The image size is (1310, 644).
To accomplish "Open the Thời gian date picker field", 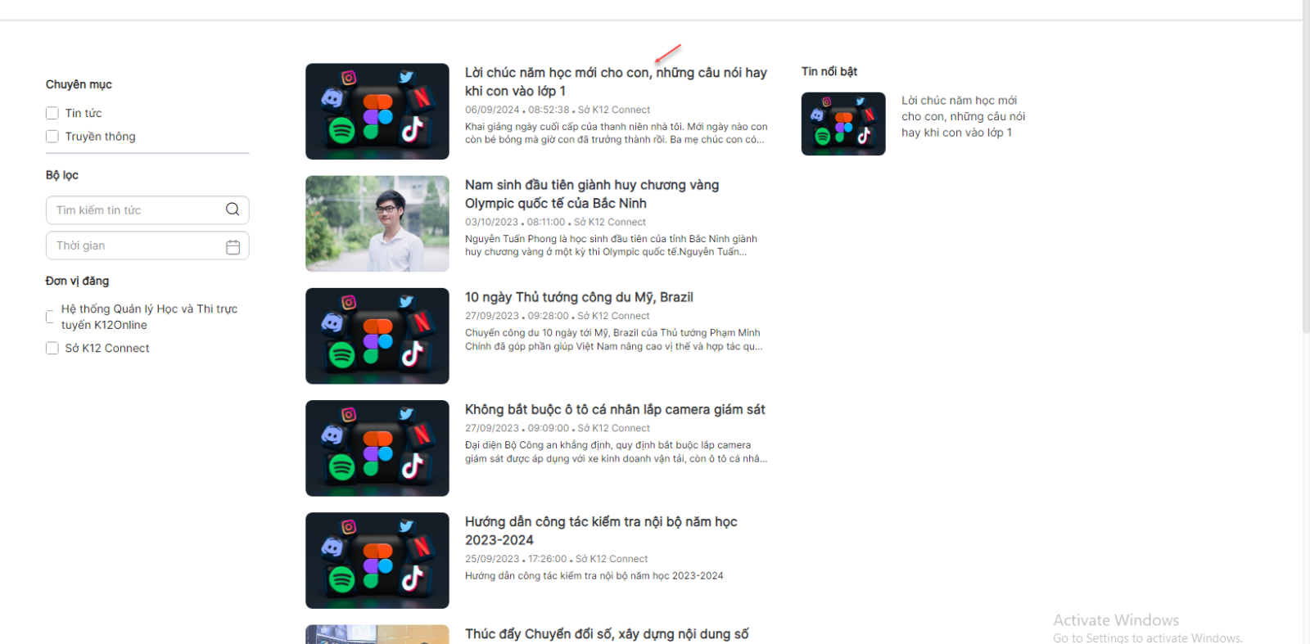I will [135, 245].
